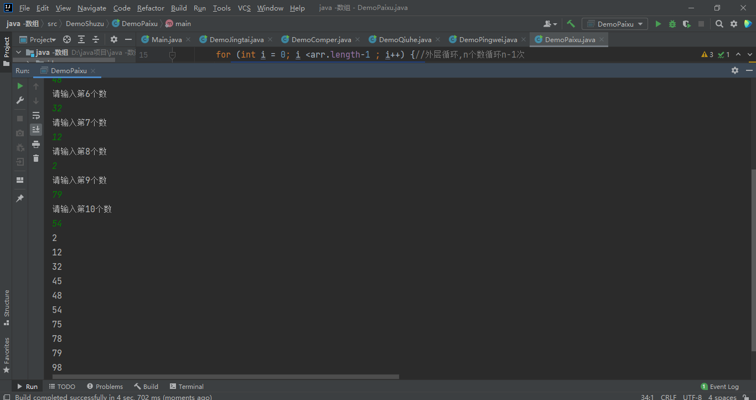Run DemoPaixu with the top toolbar play icon
756x400 pixels.
pyautogui.click(x=658, y=24)
